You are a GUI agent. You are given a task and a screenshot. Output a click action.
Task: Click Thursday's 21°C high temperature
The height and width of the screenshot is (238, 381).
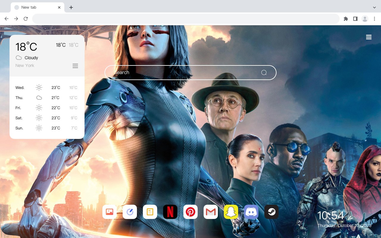pyautogui.click(x=55, y=98)
